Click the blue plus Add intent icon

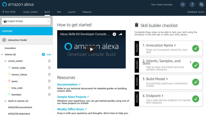[43, 54]
